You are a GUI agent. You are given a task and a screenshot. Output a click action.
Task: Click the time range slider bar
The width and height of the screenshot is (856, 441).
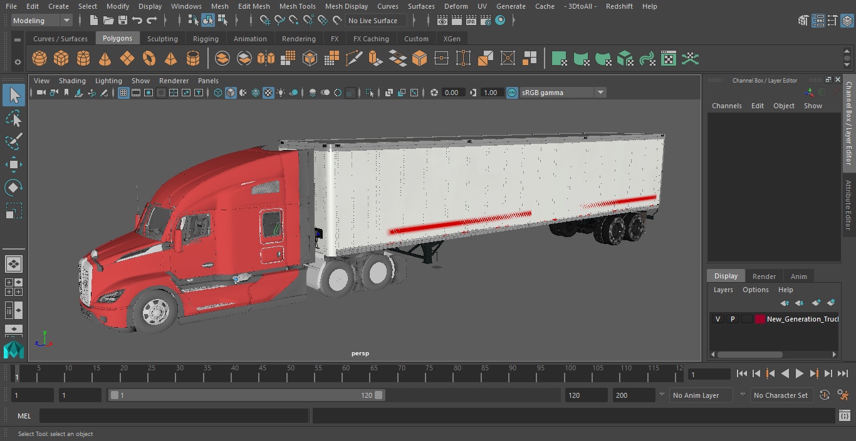click(247, 395)
